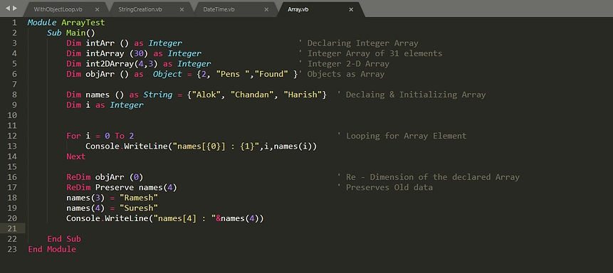Click comment 'Re - Dimension of the declared Array'
This screenshot has height=273, width=613.
coord(433,177)
